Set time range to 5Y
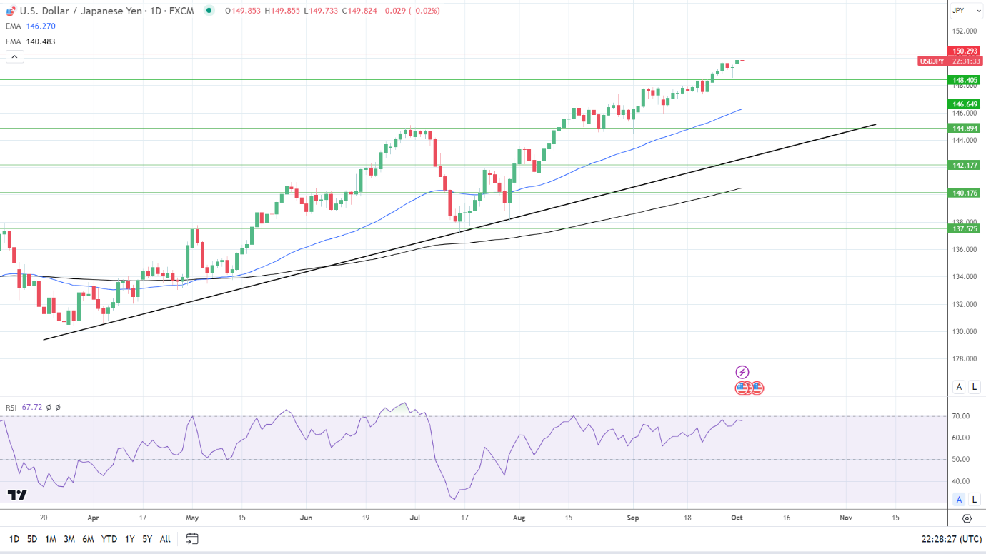The image size is (986, 554). point(146,539)
